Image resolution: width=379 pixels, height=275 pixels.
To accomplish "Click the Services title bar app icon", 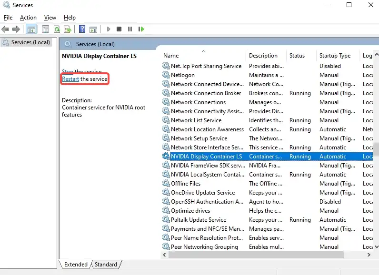I will (7, 5).
